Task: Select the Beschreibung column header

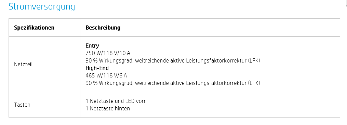Action: [x=103, y=28]
